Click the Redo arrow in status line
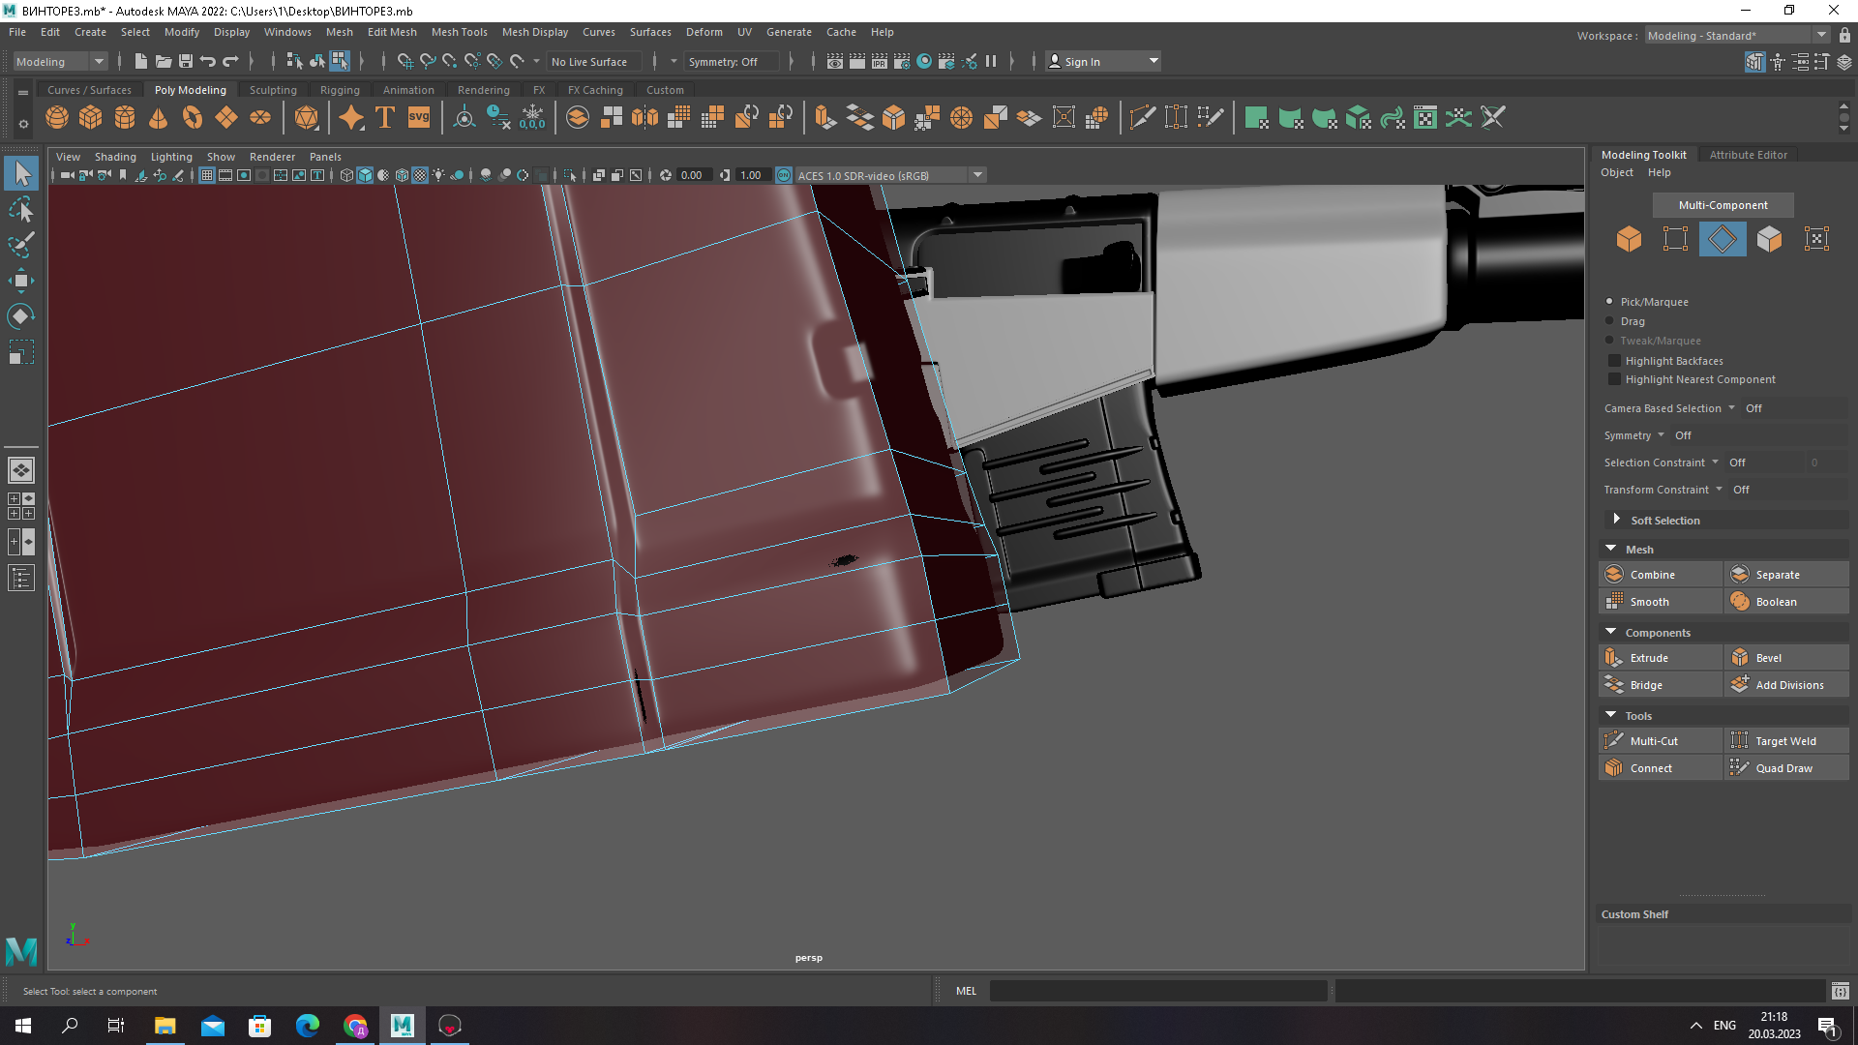The width and height of the screenshot is (1858, 1045). tap(230, 62)
